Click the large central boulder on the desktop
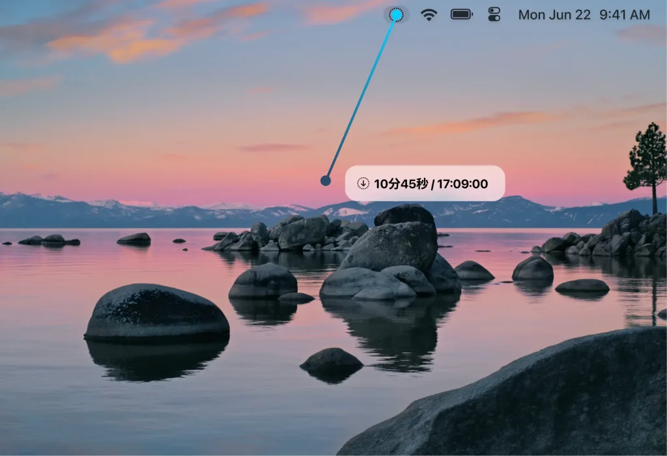 [390, 246]
